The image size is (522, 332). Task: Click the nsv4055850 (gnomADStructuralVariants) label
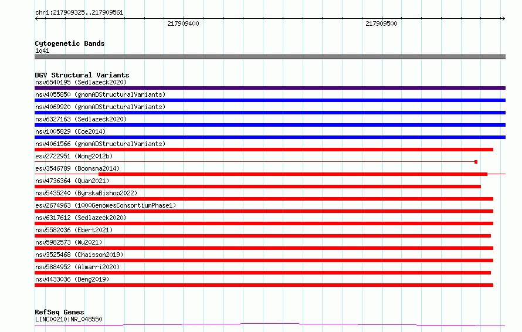[x=100, y=94]
